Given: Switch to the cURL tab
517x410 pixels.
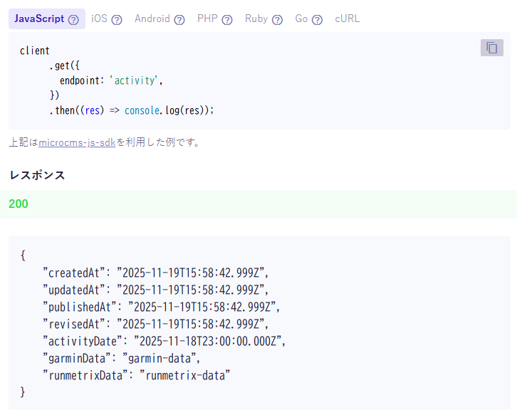Looking at the screenshot, I should pos(348,19).
